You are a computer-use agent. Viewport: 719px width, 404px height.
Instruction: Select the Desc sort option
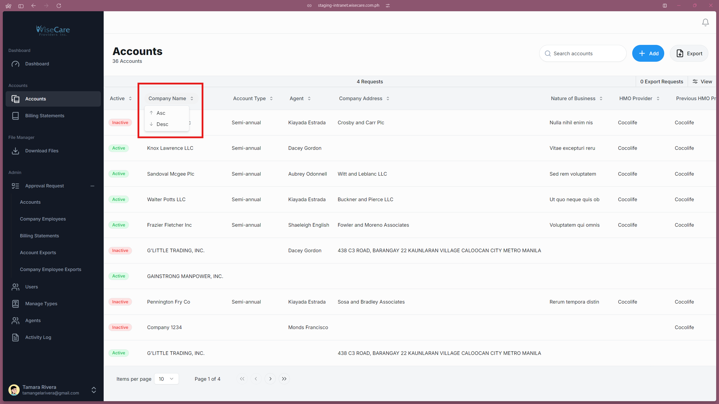click(162, 124)
